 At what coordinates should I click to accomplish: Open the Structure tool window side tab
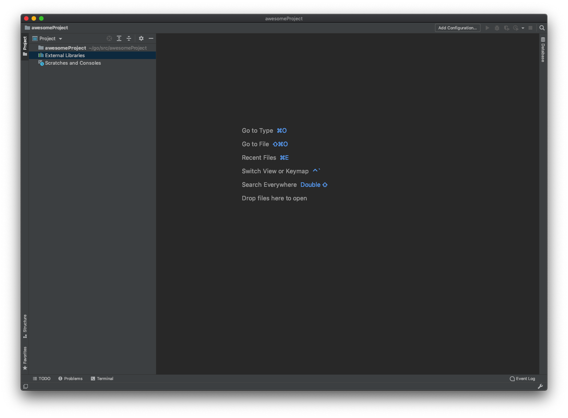coord(25,326)
